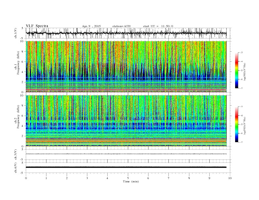Image resolution: width=259 pixels, height=200 pixels.
Task: Click tick label "7" on Time axis
Action: (169, 178)
